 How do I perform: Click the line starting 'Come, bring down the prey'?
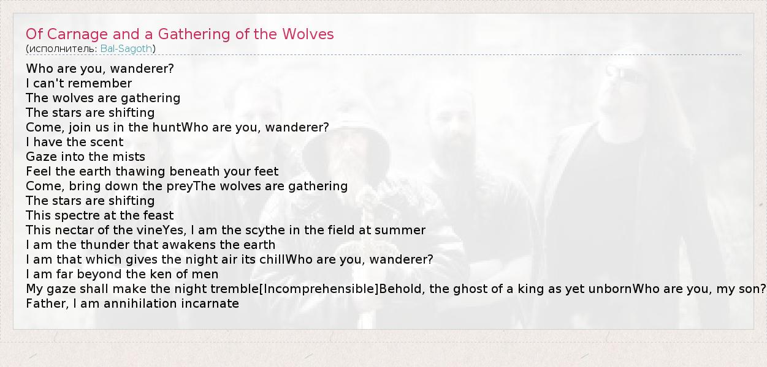(x=109, y=186)
